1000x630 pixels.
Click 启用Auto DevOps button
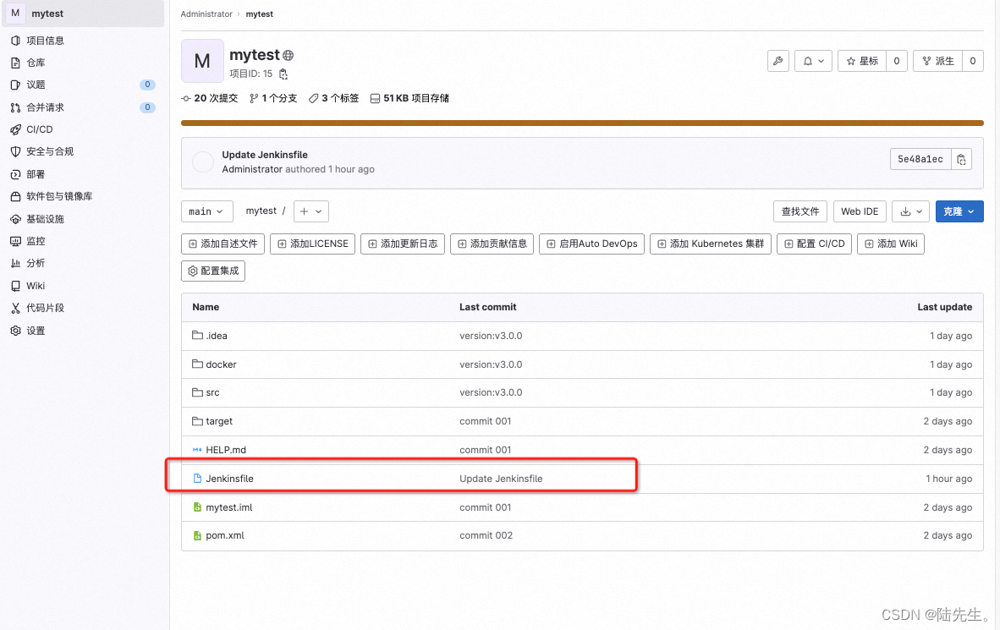click(x=592, y=244)
